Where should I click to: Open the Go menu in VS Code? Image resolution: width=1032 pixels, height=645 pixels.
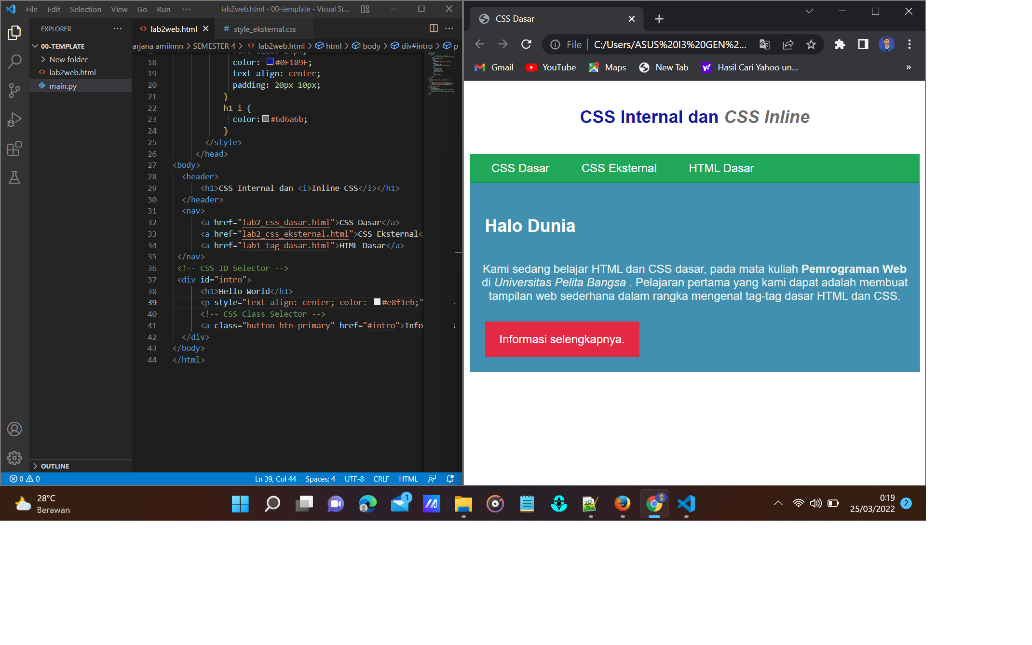[x=142, y=9]
